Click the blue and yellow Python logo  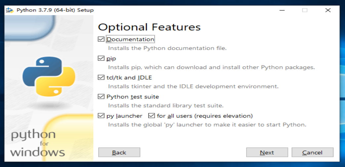[x=49, y=76]
